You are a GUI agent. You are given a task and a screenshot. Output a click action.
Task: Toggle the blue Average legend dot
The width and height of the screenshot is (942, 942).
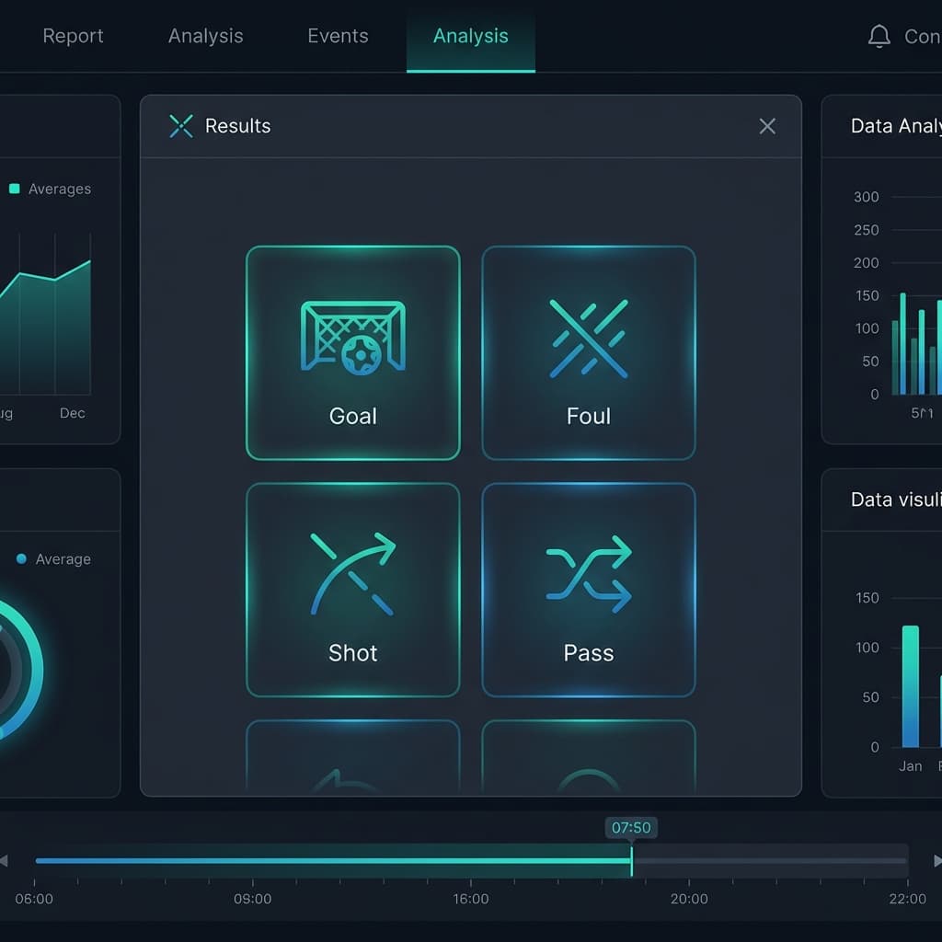(x=21, y=558)
